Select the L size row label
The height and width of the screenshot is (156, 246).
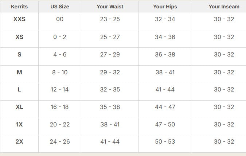tap(19, 89)
